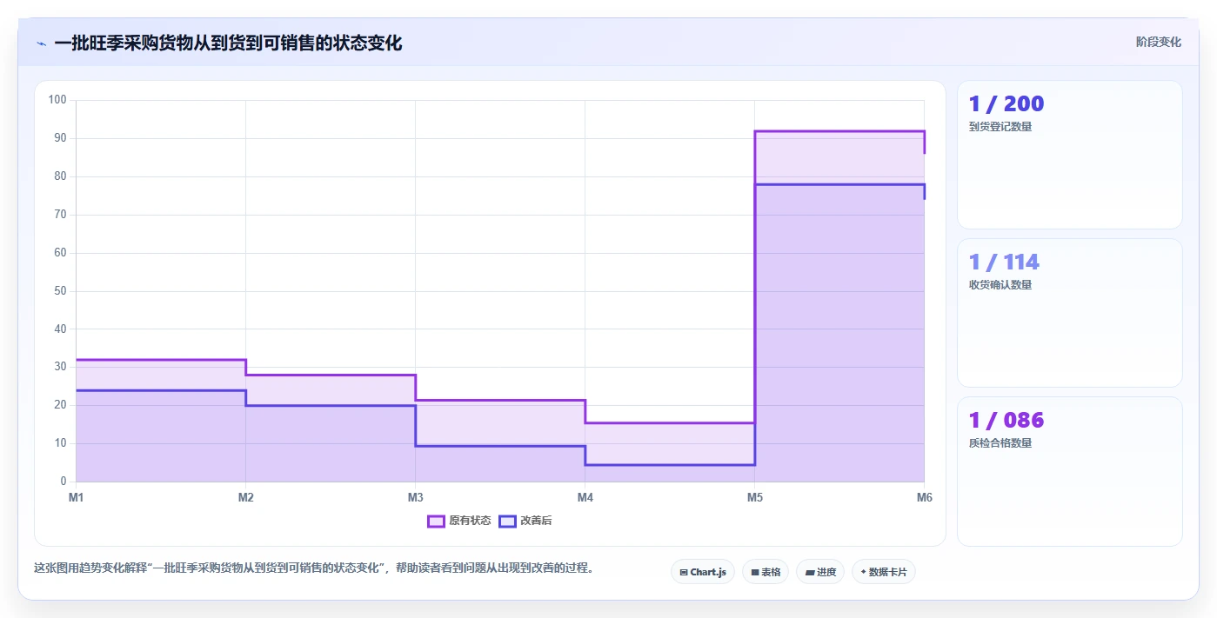This screenshot has height=618, width=1217.
Task: Click the M5 axis label
Action: tap(754, 497)
